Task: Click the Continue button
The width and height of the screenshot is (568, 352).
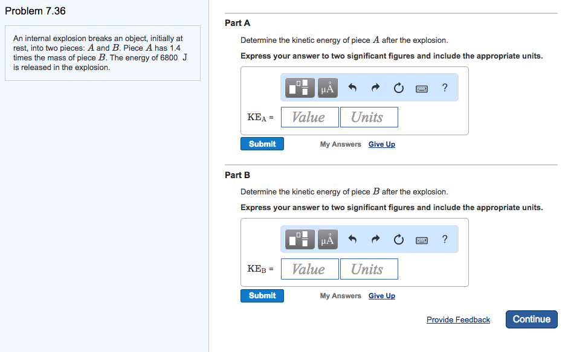Action: (x=531, y=319)
